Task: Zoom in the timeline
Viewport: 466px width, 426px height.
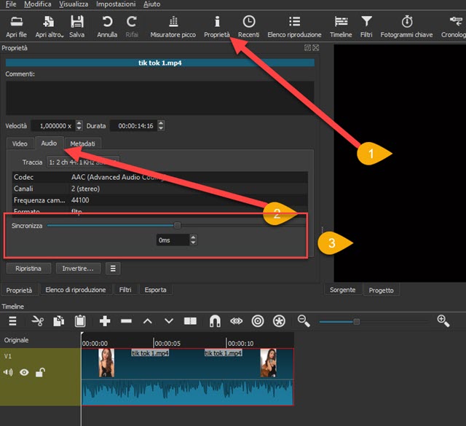Action: tap(443, 321)
